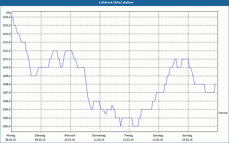Click the date 13.03.10
Screen dimensions: 229x143
pos(158,140)
